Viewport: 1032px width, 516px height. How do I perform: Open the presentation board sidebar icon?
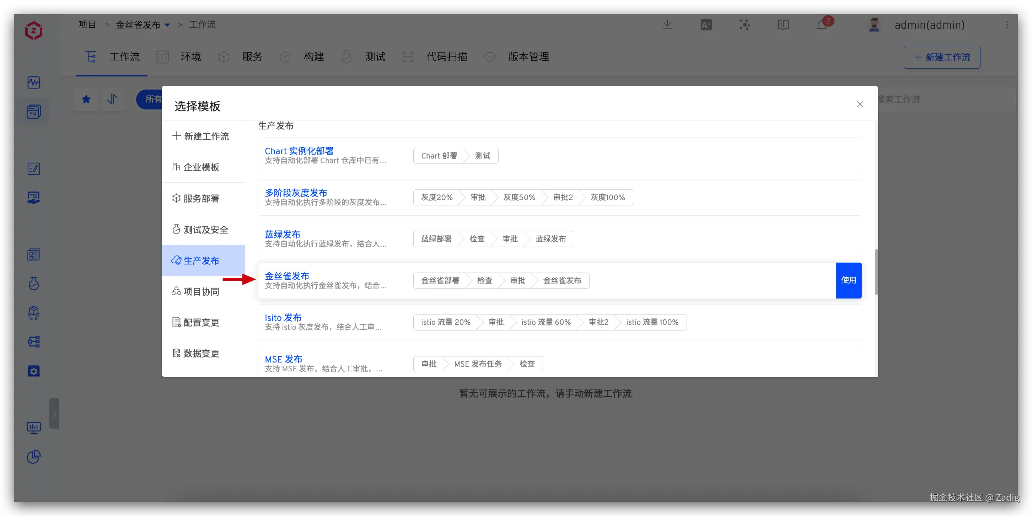click(34, 198)
